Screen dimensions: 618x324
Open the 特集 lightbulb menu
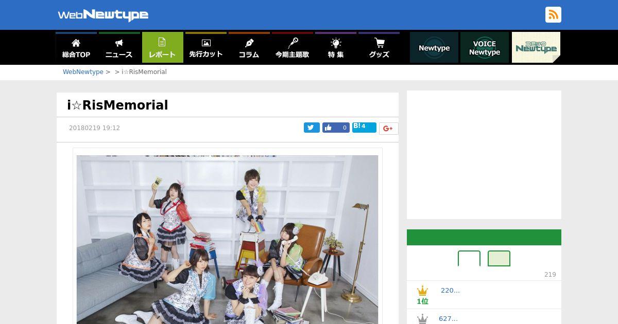tap(336, 47)
